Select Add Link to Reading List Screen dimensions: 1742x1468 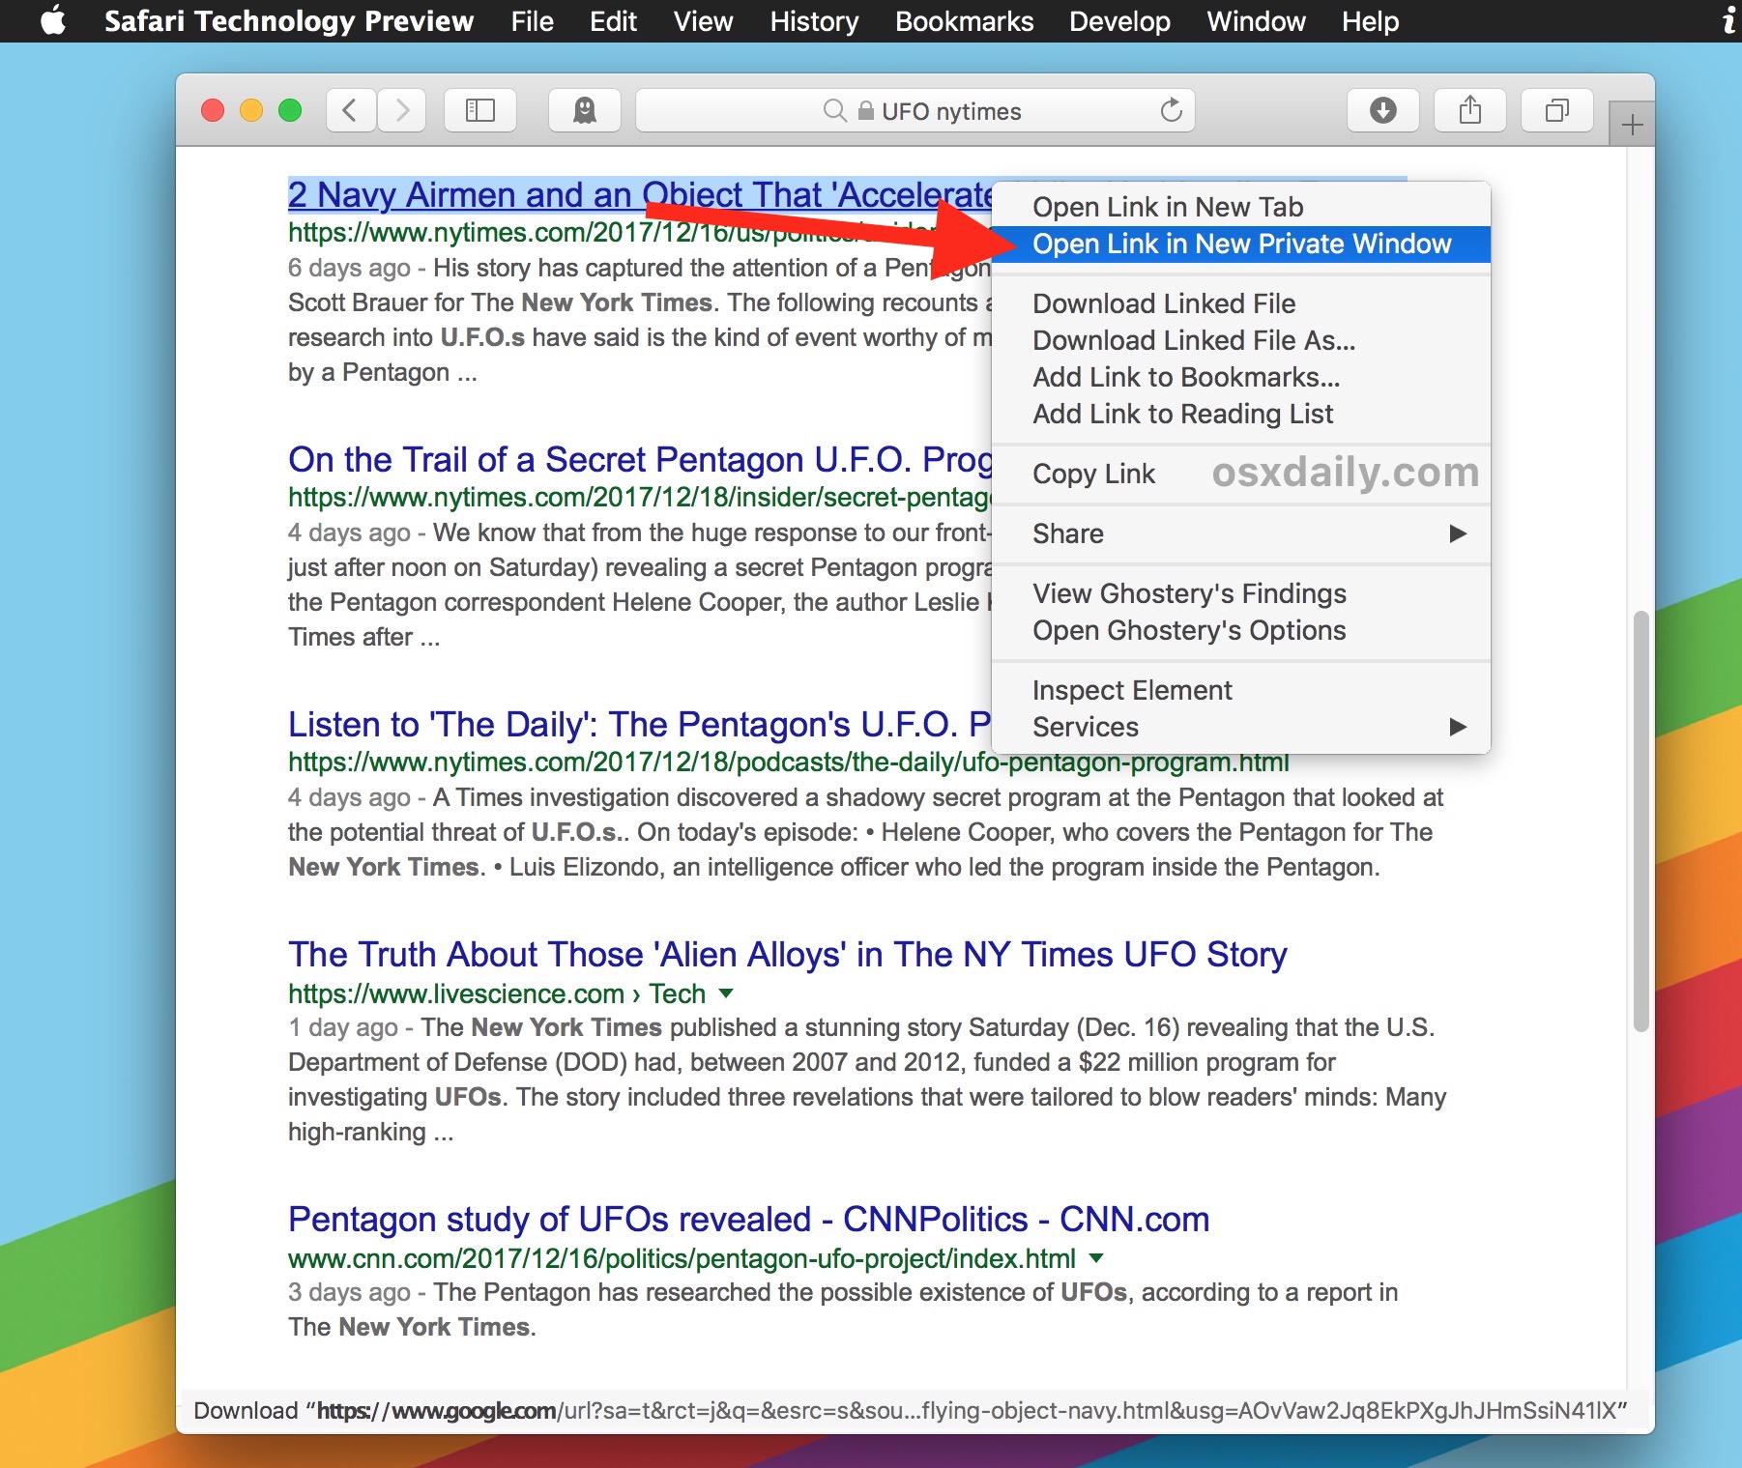coord(1241,414)
